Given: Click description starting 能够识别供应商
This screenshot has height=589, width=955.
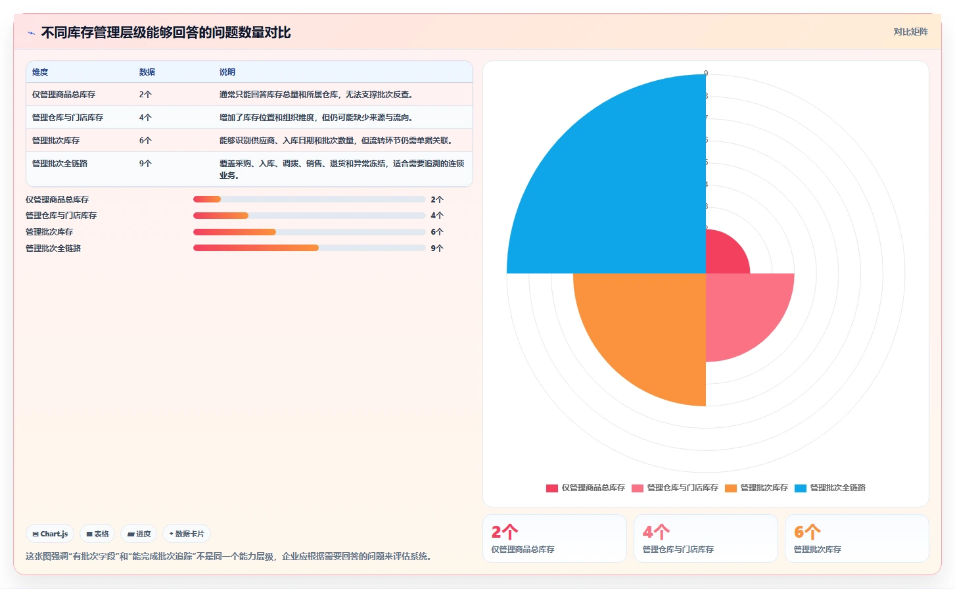Looking at the screenshot, I should pos(337,141).
